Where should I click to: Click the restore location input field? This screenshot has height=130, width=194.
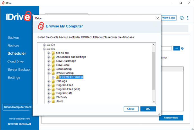coord(166,48)
